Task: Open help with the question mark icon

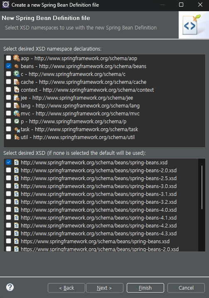Action: (x=10, y=287)
